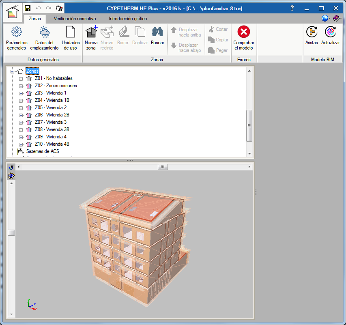Viewport: 346px width, 325px height.
Task: Select Sistemas de ACS tree item
Action: (x=43, y=151)
